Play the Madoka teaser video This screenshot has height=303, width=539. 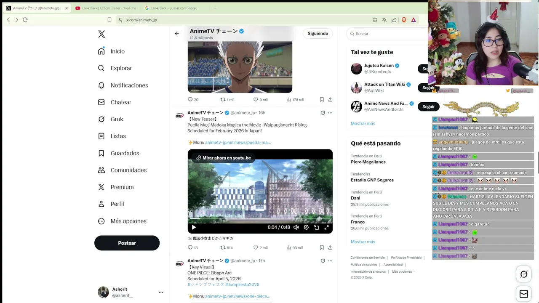(x=194, y=227)
